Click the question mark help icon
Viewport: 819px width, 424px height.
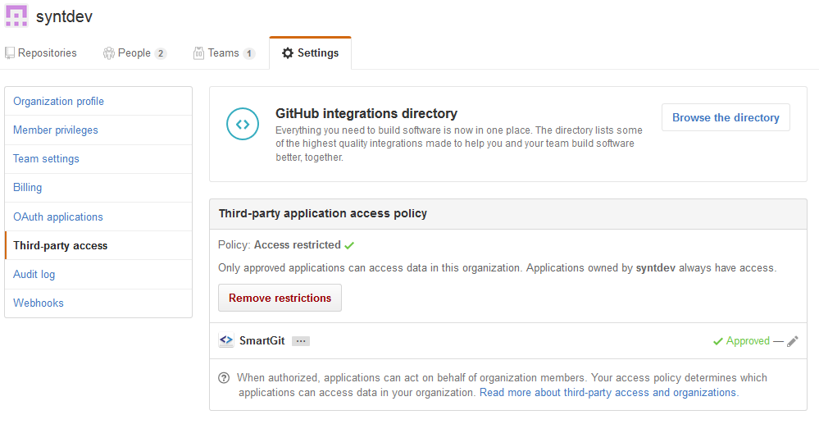224,378
